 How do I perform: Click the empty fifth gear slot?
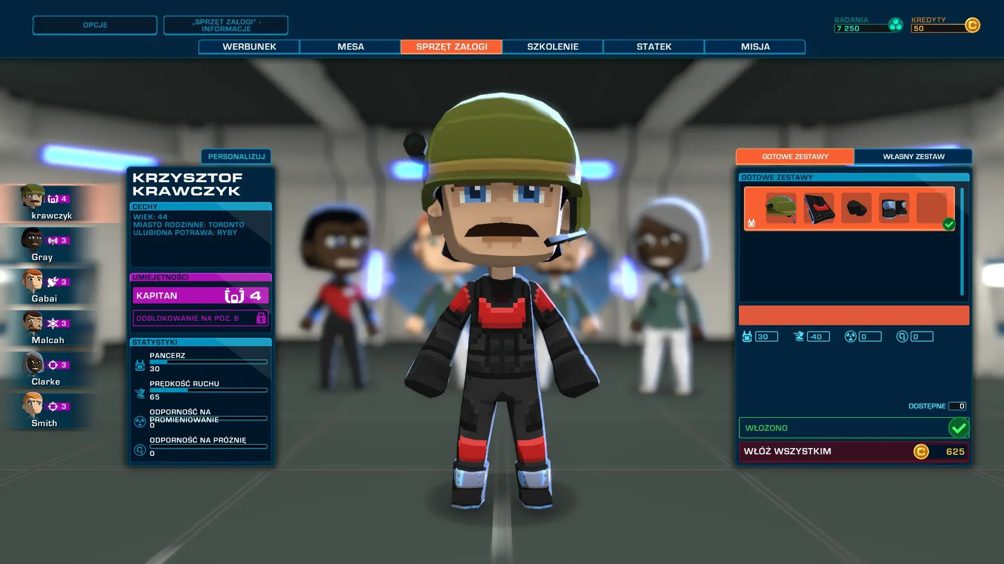(931, 208)
